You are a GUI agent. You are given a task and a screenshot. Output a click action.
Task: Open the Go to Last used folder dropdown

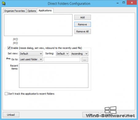(x=31, y=59)
